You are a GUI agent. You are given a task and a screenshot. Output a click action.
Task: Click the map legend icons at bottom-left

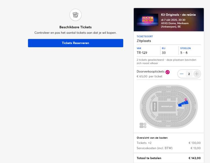pos(143,125)
